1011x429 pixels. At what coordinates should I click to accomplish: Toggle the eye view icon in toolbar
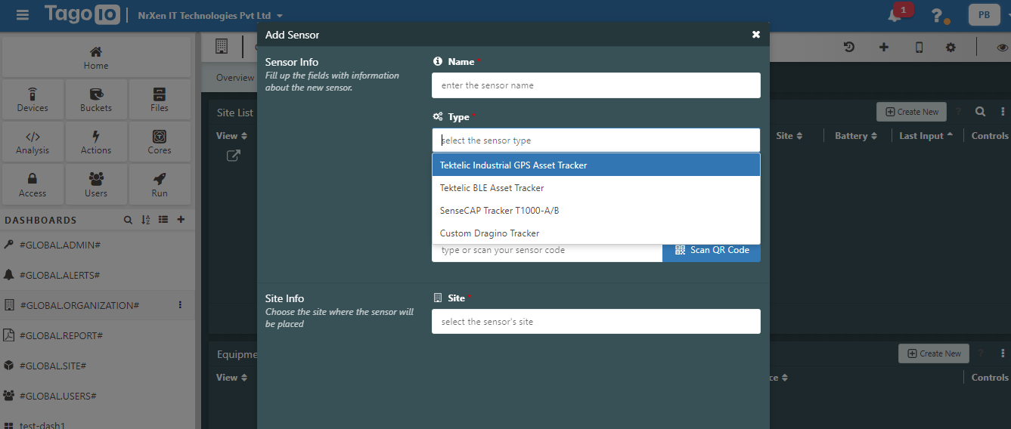(1003, 47)
